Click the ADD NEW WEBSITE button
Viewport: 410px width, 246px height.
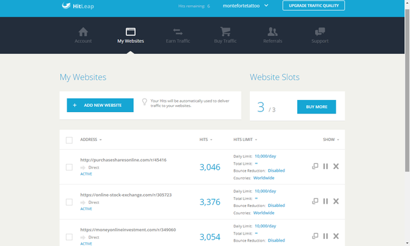[100, 105]
